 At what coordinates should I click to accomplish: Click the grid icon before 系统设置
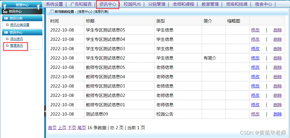(x=44, y=4)
